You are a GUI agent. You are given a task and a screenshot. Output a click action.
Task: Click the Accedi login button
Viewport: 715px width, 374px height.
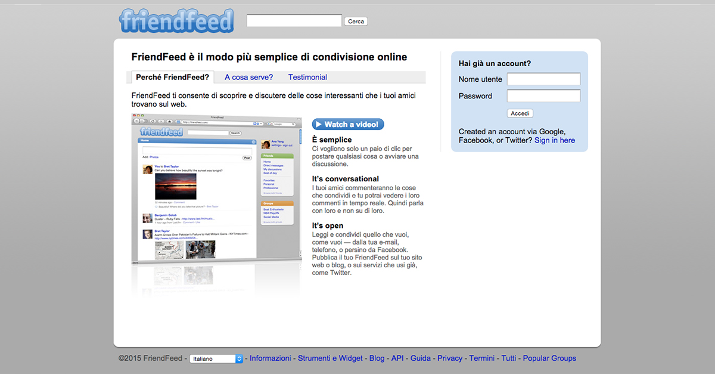coord(520,113)
